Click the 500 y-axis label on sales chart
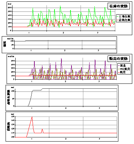Screen dimensions: 134x144 click(x=13, y=61)
